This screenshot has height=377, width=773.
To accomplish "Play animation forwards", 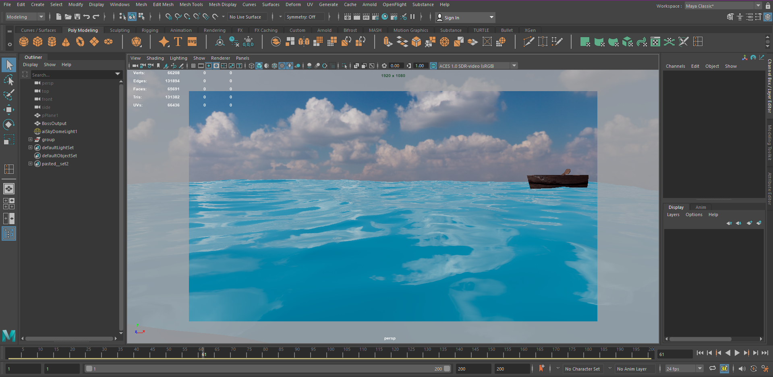I will (x=737, y=353).
